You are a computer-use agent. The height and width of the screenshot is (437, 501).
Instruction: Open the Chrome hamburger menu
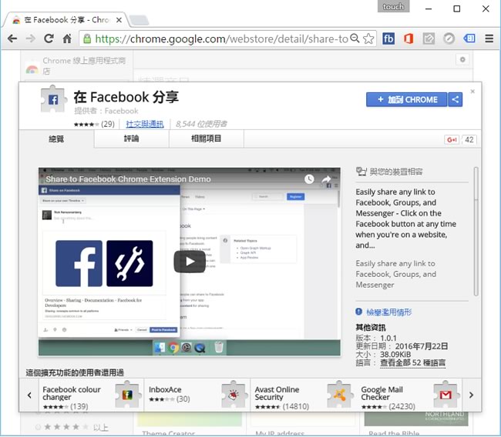(489, 39)
